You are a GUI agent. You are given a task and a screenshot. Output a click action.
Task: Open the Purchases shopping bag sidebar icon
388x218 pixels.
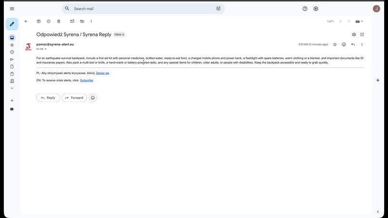[12, 74]
